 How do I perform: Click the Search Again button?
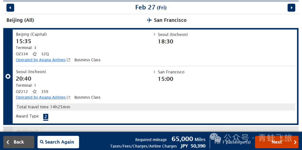click(x=58, y=142)
